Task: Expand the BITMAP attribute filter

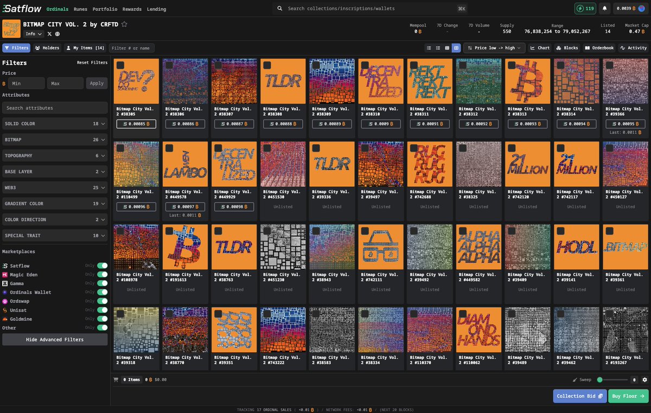Action: click(x=55, y=139)
